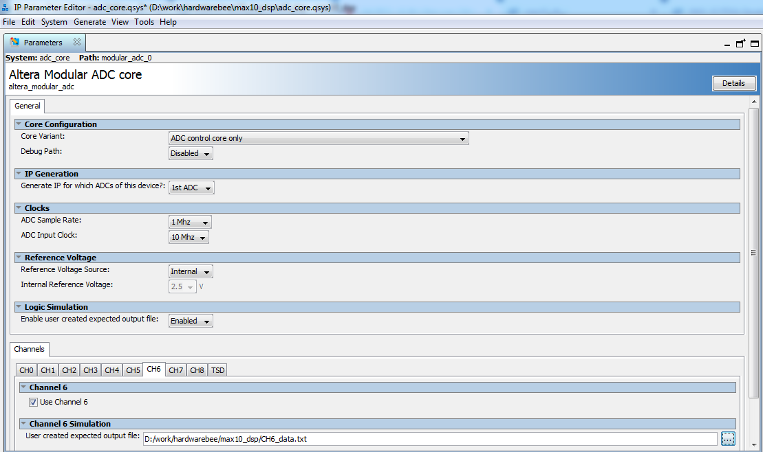
Task: Switch to the CH8 tab
Action: (x=197, y=370)
